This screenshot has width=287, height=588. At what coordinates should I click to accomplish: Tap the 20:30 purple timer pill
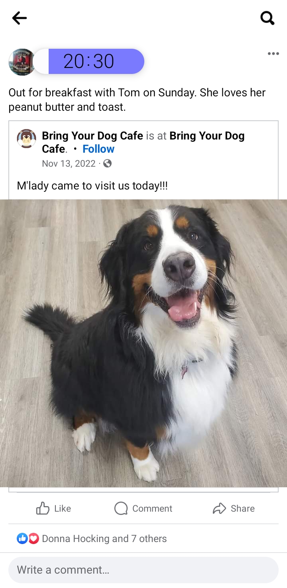pos(88,62)
